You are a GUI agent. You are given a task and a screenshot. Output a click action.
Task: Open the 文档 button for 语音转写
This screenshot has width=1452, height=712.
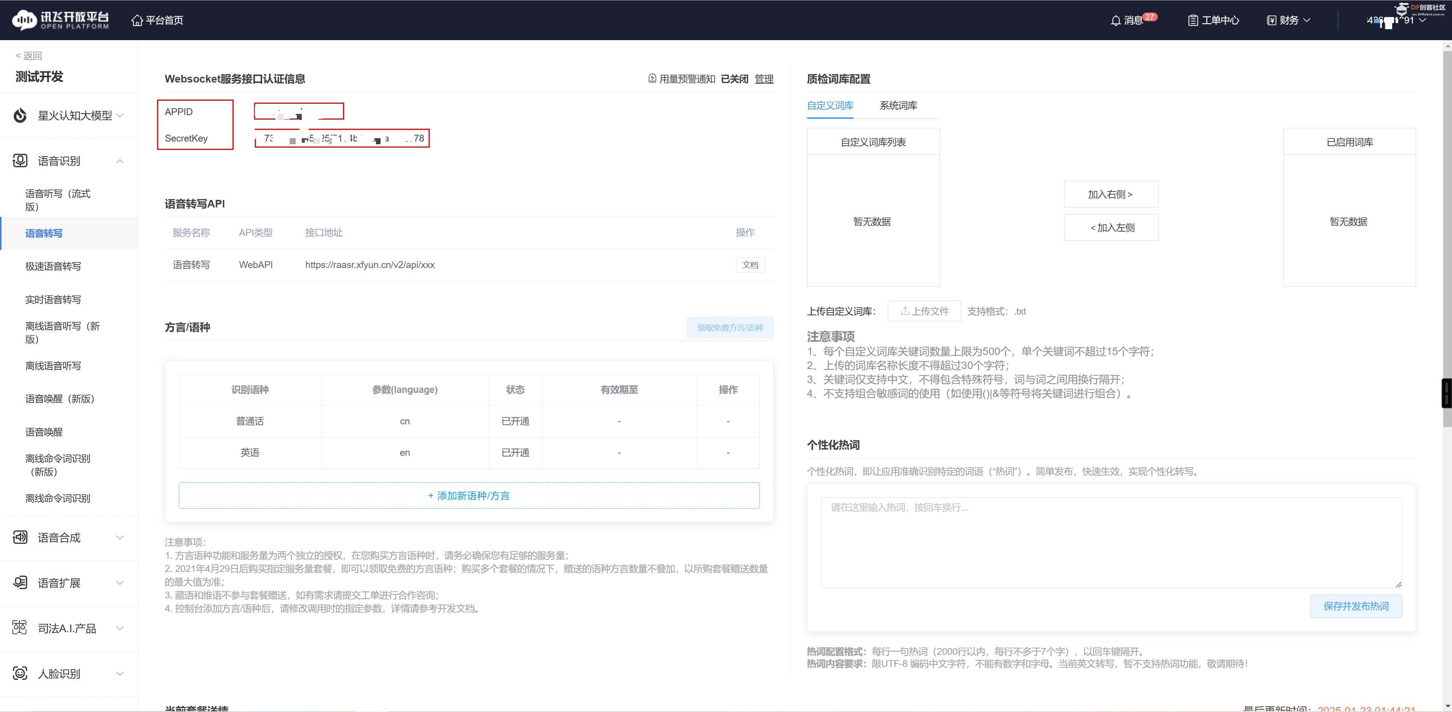pos(750,264)
